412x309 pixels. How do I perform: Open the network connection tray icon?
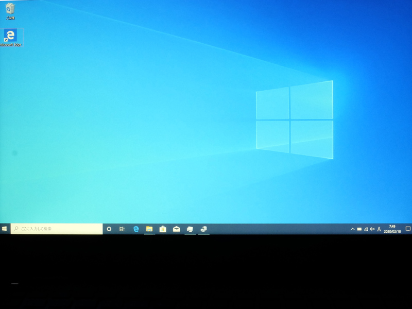[x=366, y=229]
